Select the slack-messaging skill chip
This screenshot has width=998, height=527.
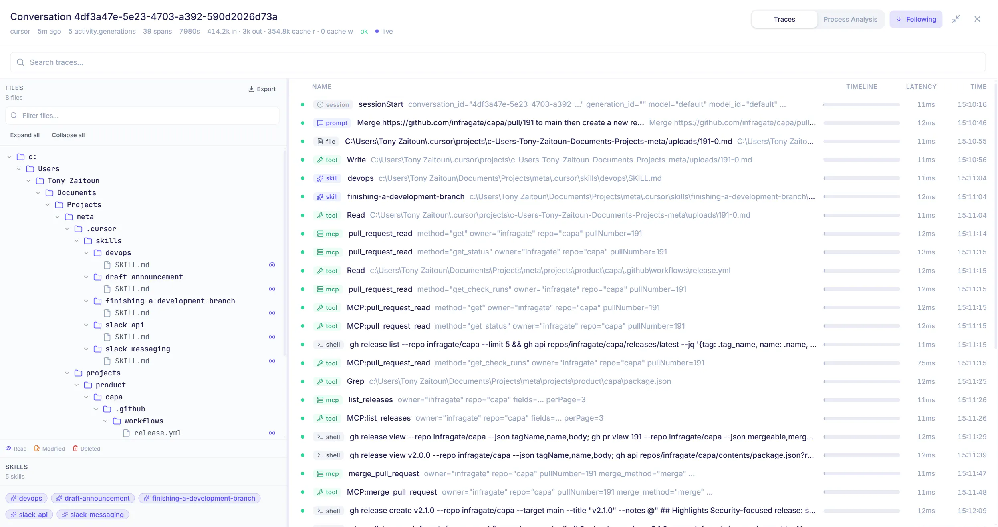click(93, 515)
